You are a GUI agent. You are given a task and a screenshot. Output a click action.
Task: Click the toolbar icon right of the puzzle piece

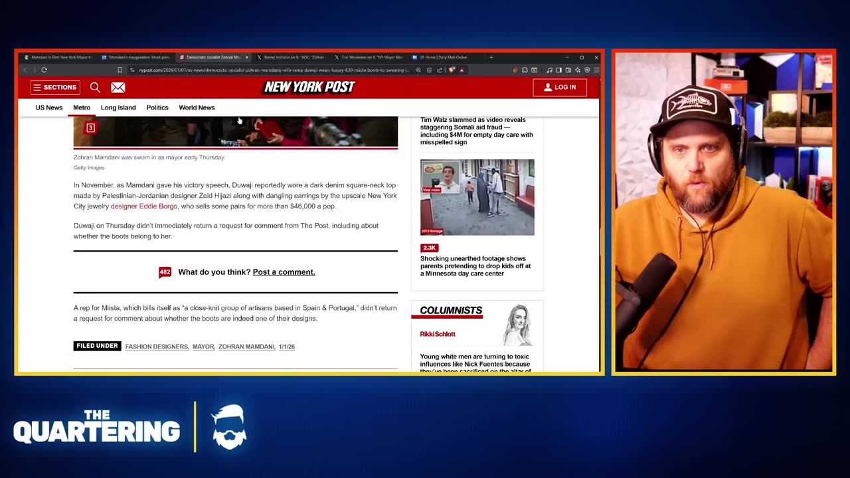click(535, 70)
